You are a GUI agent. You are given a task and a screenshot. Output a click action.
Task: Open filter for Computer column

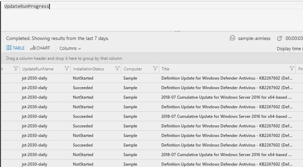(155, 68)
